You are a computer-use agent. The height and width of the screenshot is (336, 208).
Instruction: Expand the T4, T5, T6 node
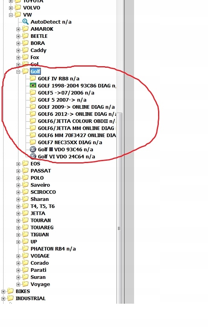click(18, 206)
